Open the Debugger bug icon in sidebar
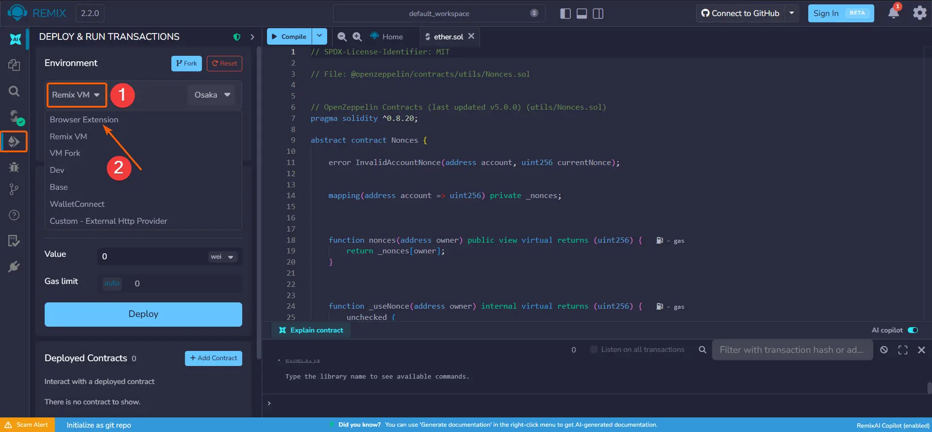Viewport: 932px width, 432px height. (x=14, y=167)
